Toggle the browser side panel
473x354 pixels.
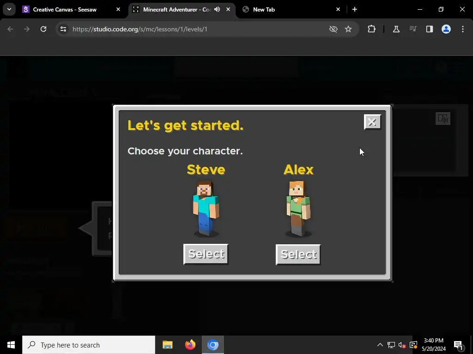coord(430,29)
